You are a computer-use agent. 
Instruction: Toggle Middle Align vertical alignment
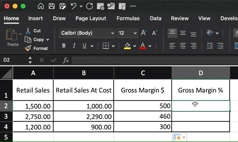click(x=183, y=33)
